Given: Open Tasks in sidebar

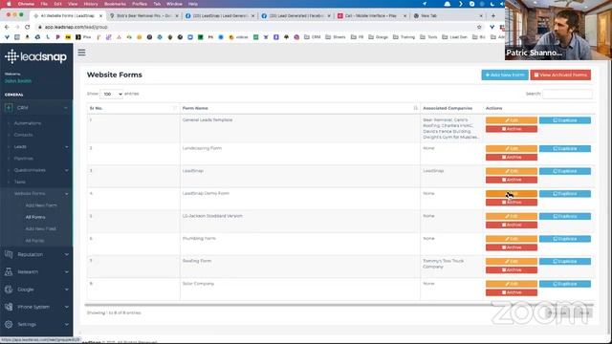Looking at the screenshot, I should click(x=20, y=182).
